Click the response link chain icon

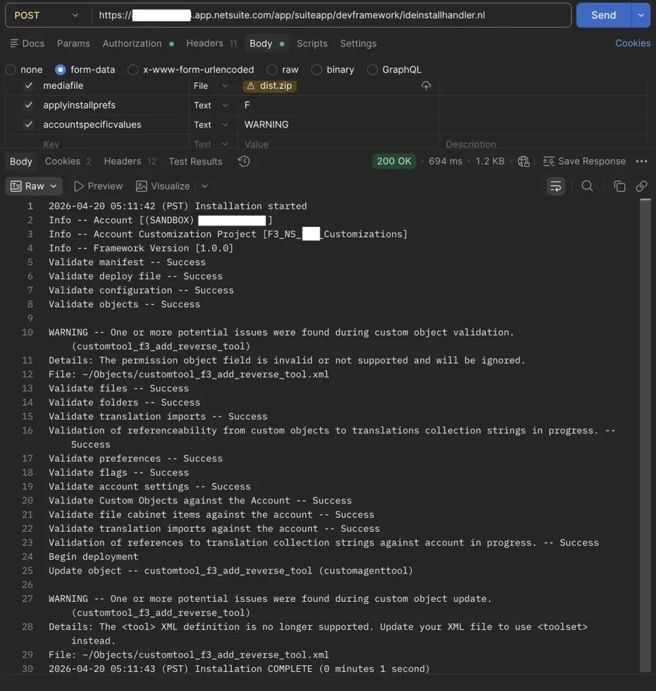tap(641, 186)
